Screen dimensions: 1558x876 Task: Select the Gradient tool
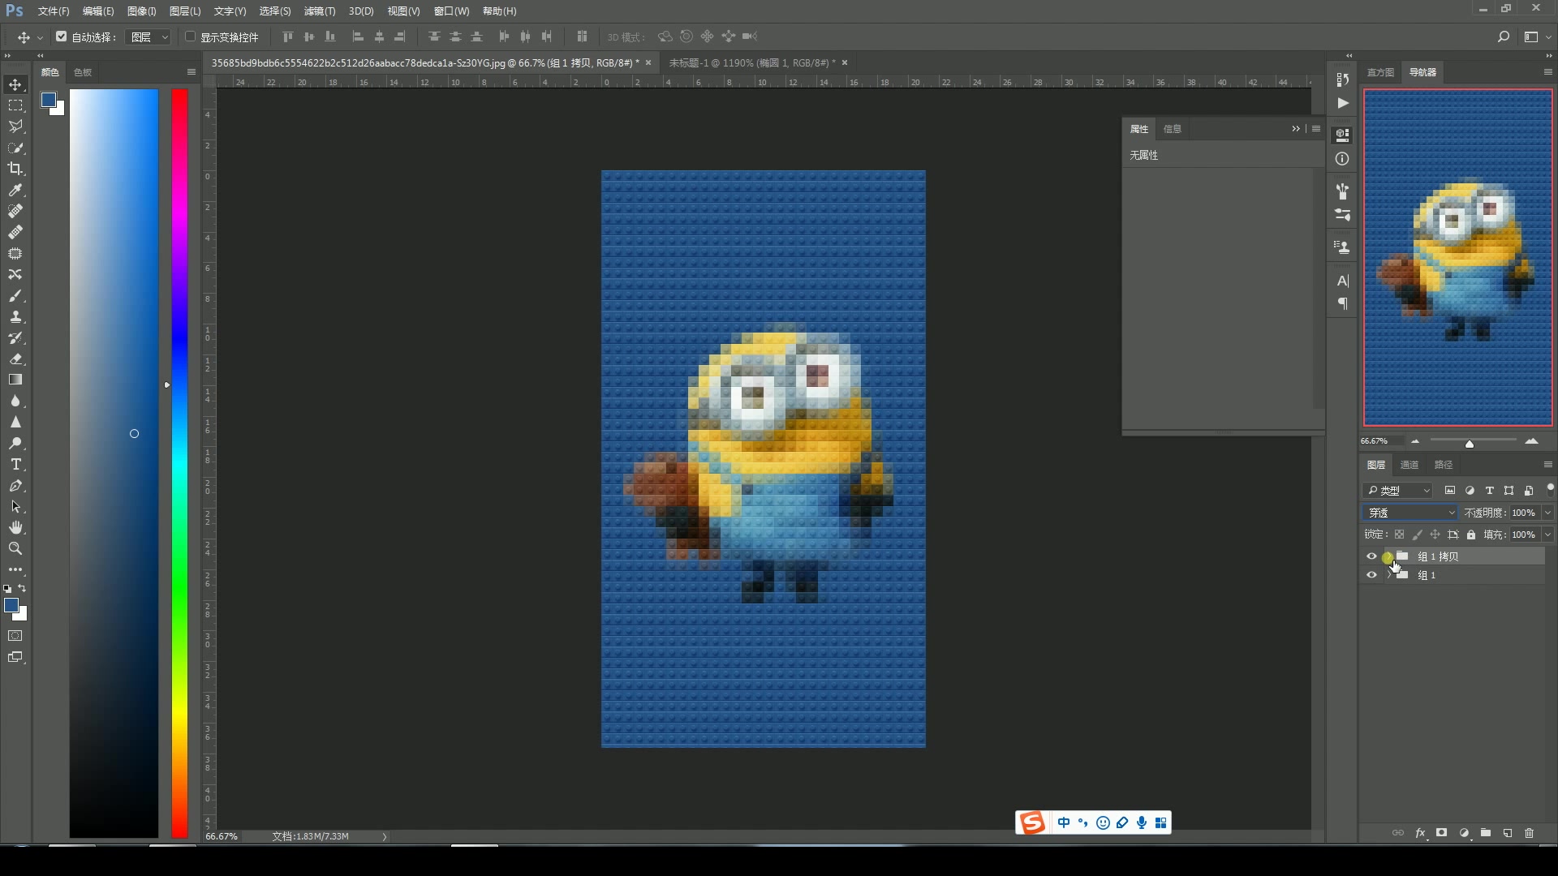(x=15, y=380)
